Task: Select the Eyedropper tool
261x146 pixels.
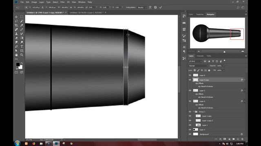Action: point(22,25)
